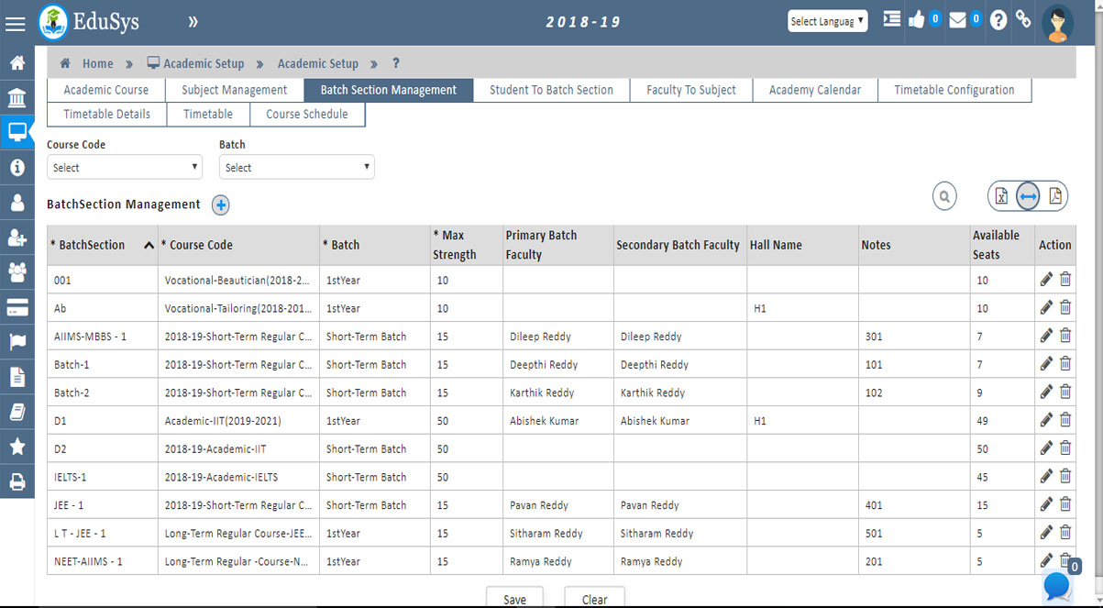1103x608 pixels.
Task: Open the Course Code dropdown
Action: click(x=125, y=167)
